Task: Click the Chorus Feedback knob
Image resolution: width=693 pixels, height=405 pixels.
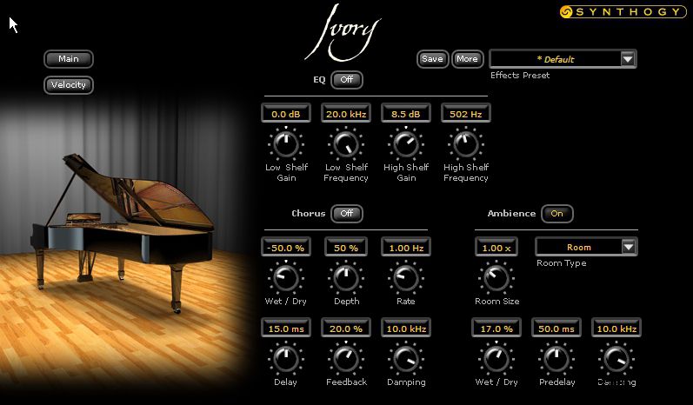Action: 346,359
